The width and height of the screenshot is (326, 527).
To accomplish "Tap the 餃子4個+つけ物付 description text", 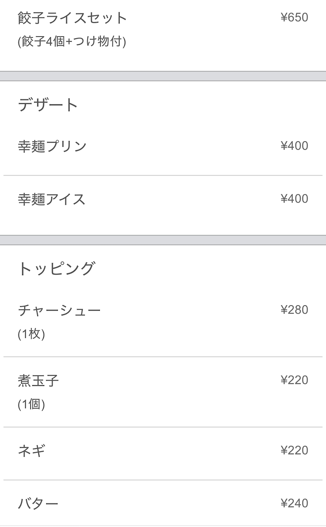I will click(x=72, y=41).
